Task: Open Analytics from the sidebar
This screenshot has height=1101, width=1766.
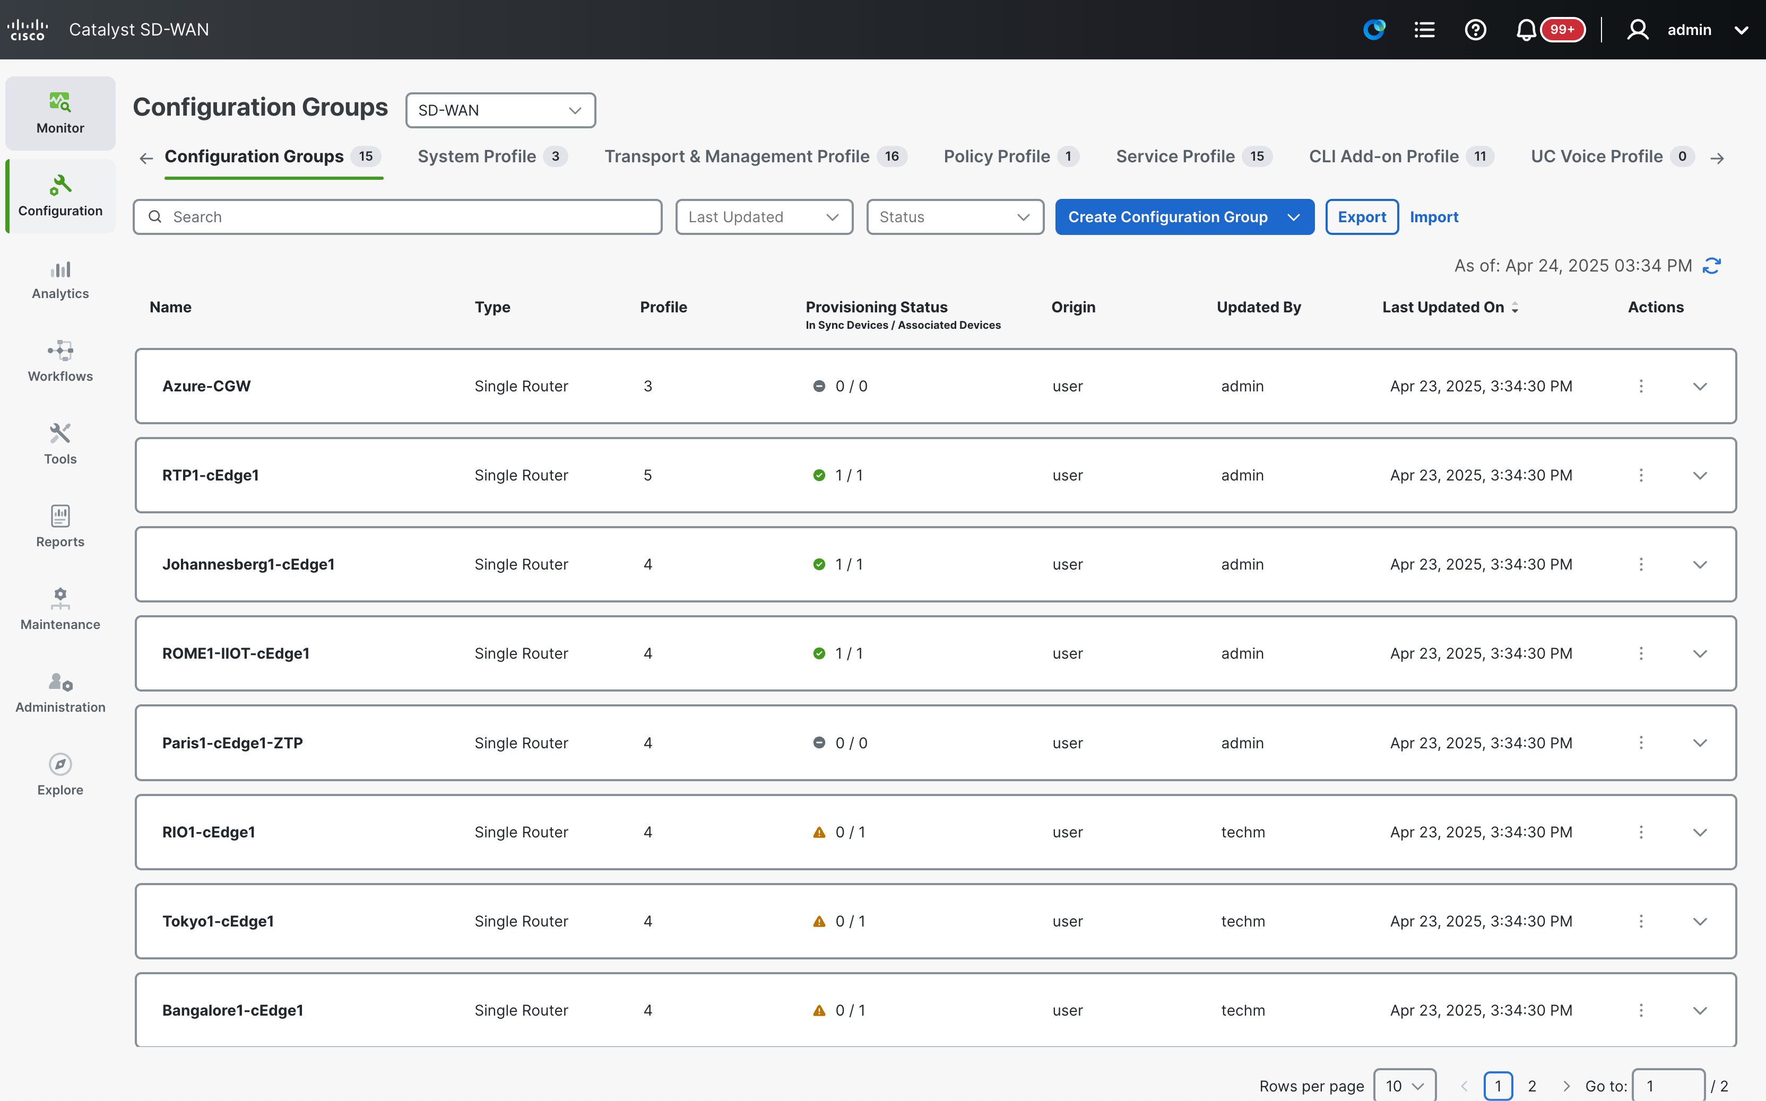Action: click(x=60, y=279)
